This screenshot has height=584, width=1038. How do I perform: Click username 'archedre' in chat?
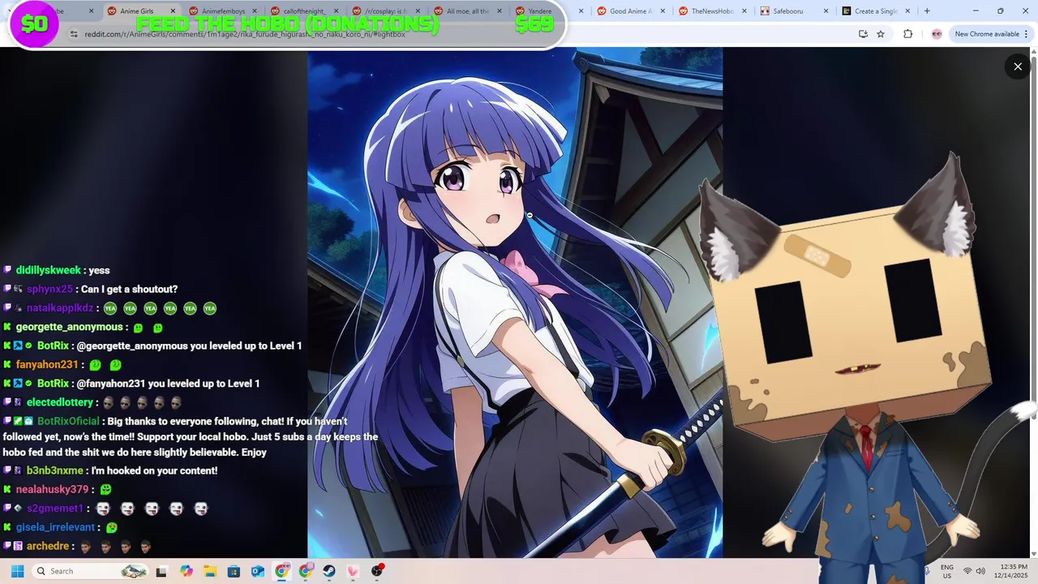click(48, 546)
